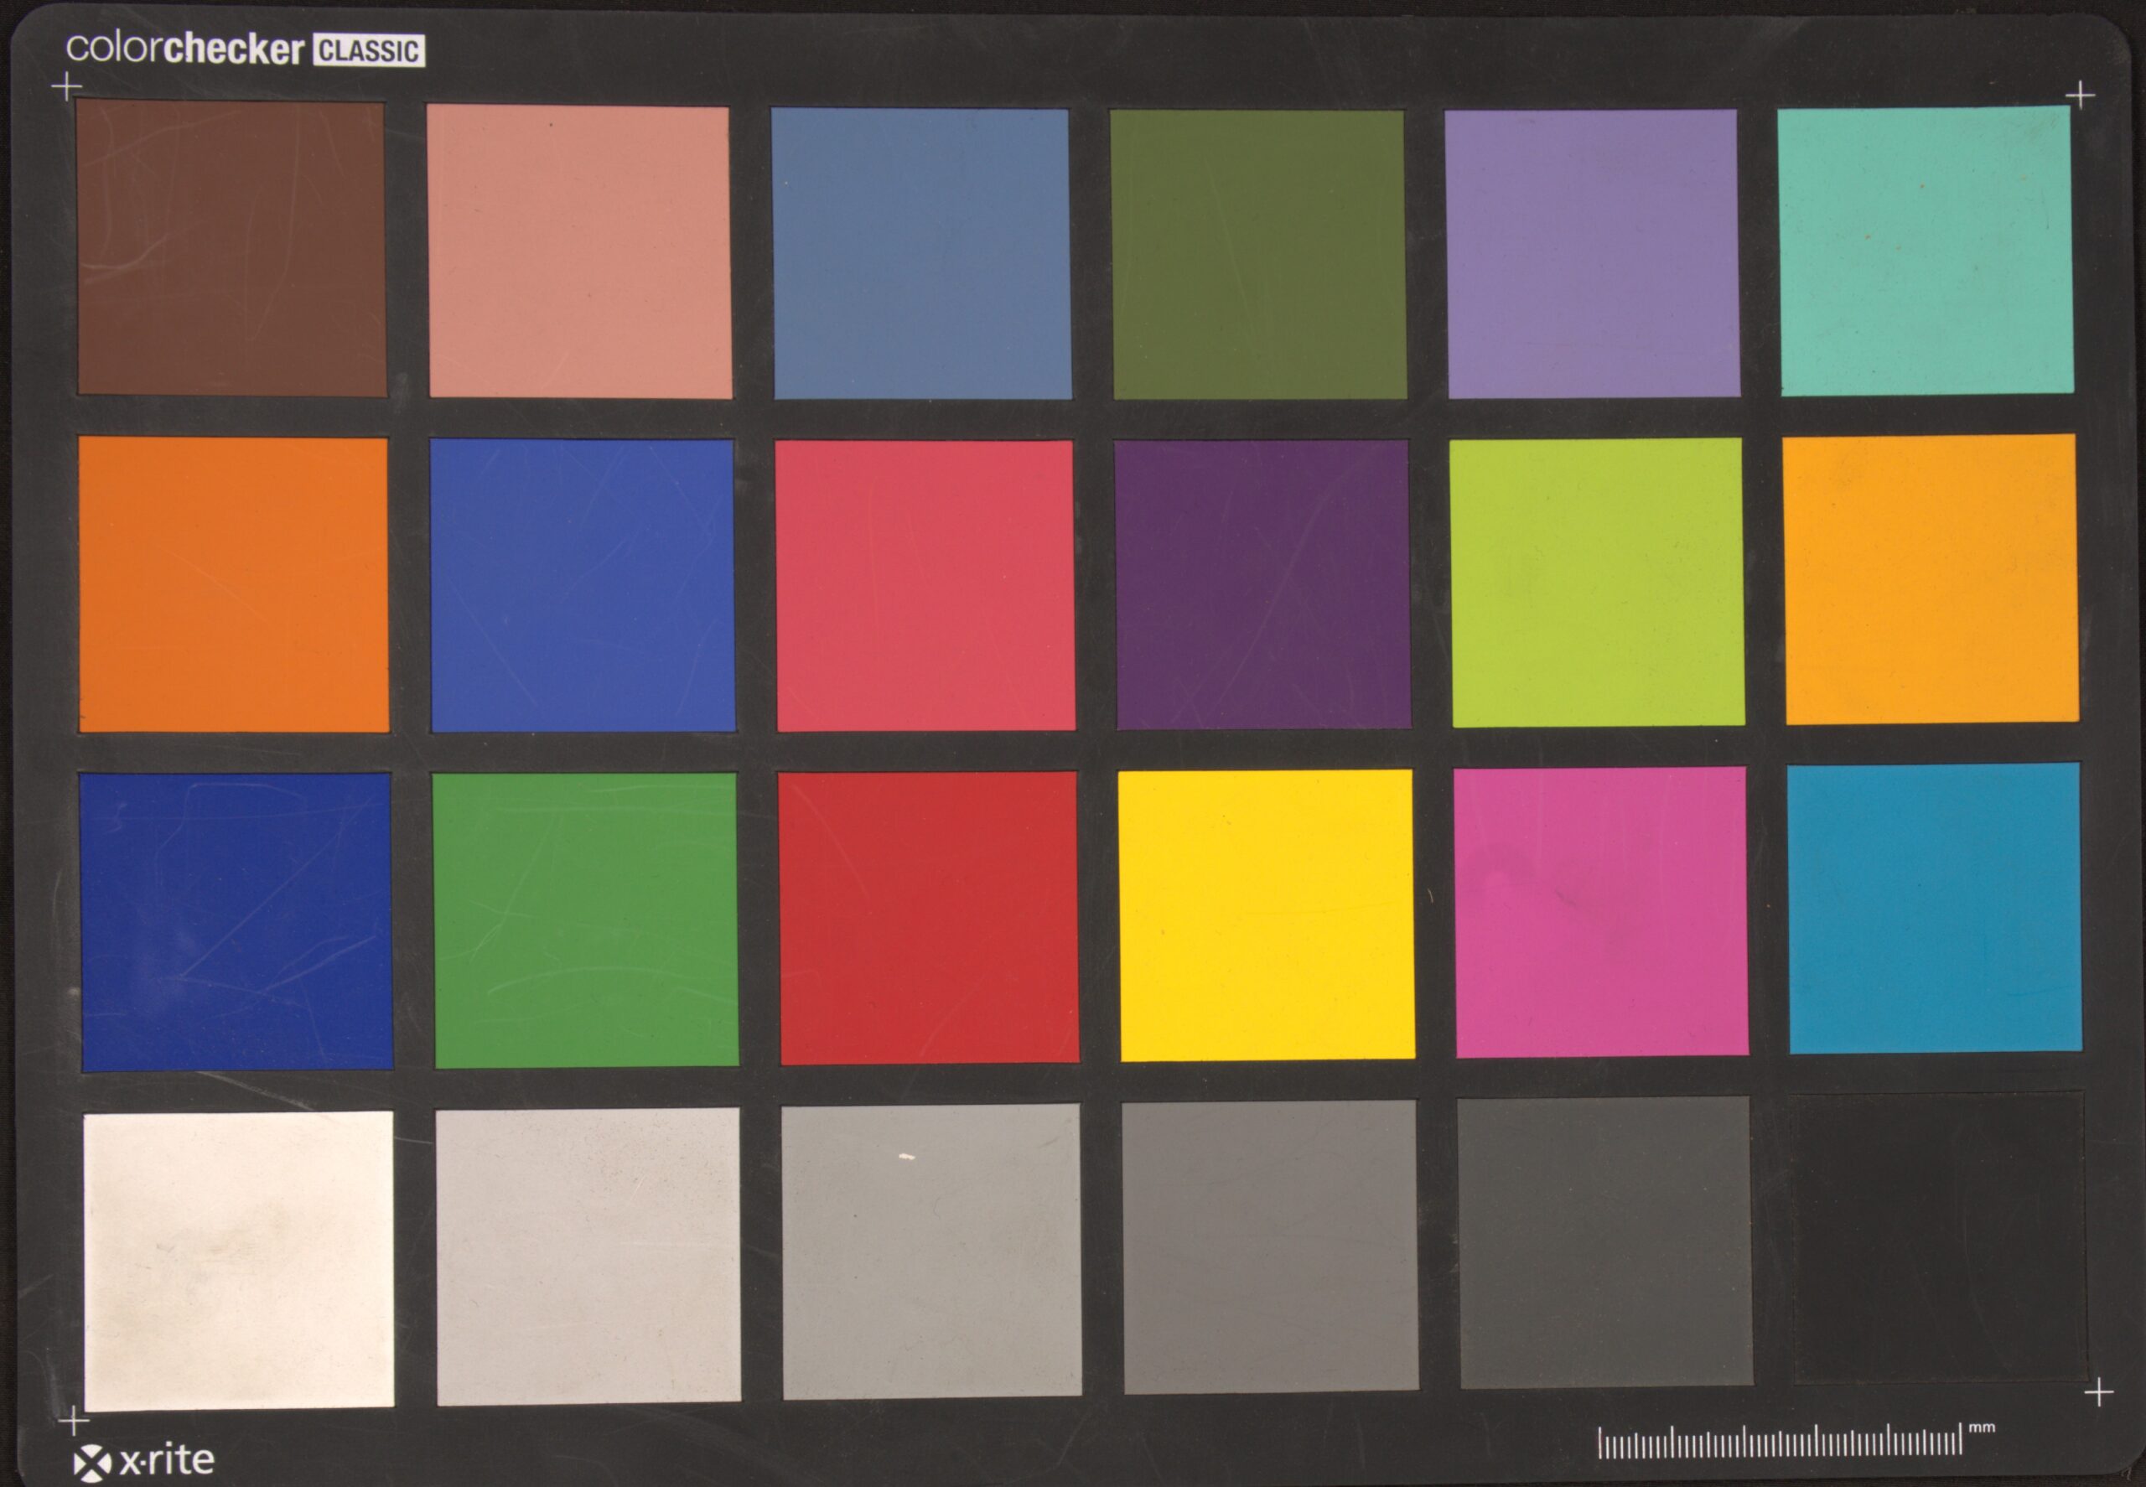Click the orange color patch
Image resolution: width=2146 pixels, height=1487 pixels.
(233, 584)
